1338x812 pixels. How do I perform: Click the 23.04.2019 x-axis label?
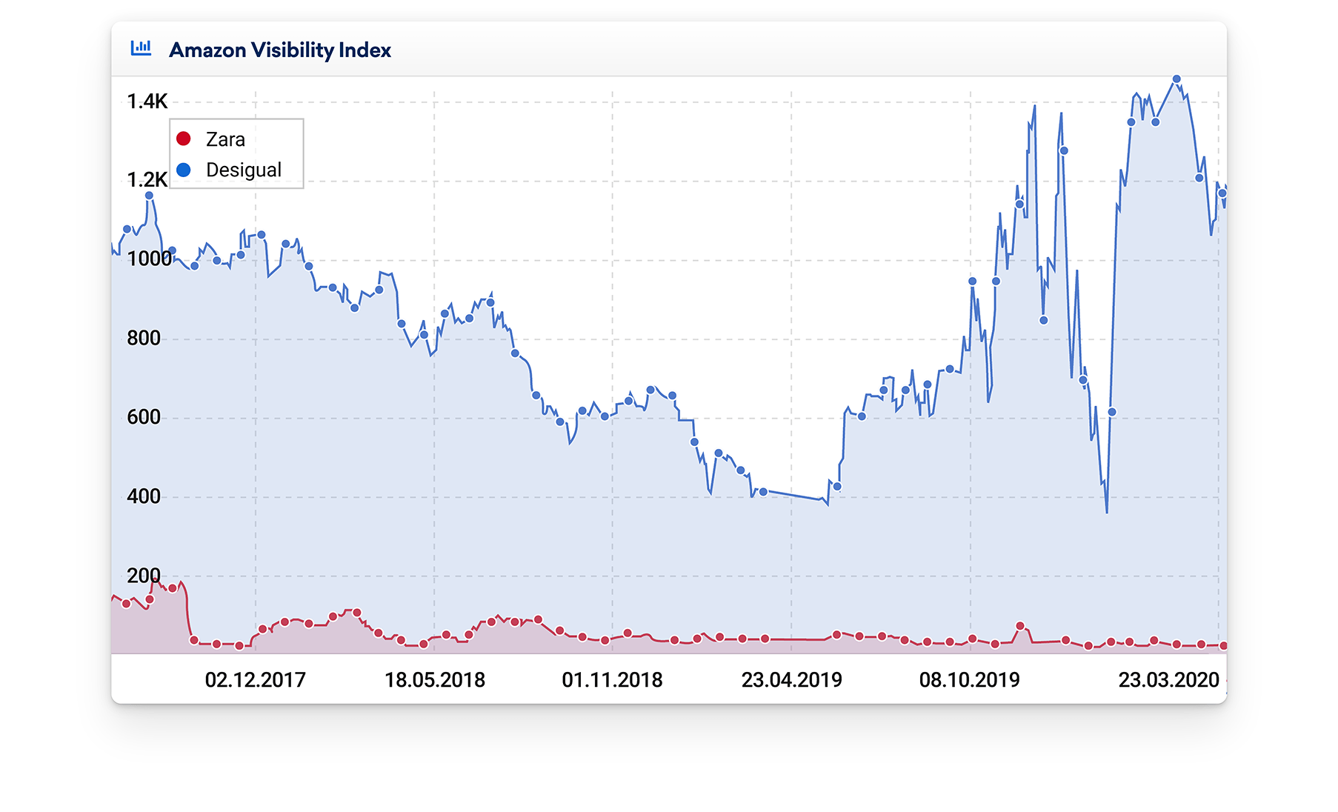791,679
